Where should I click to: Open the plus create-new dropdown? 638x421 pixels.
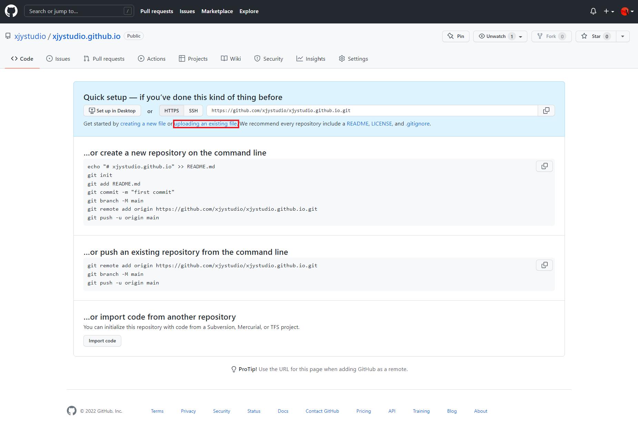pos(609,11)
